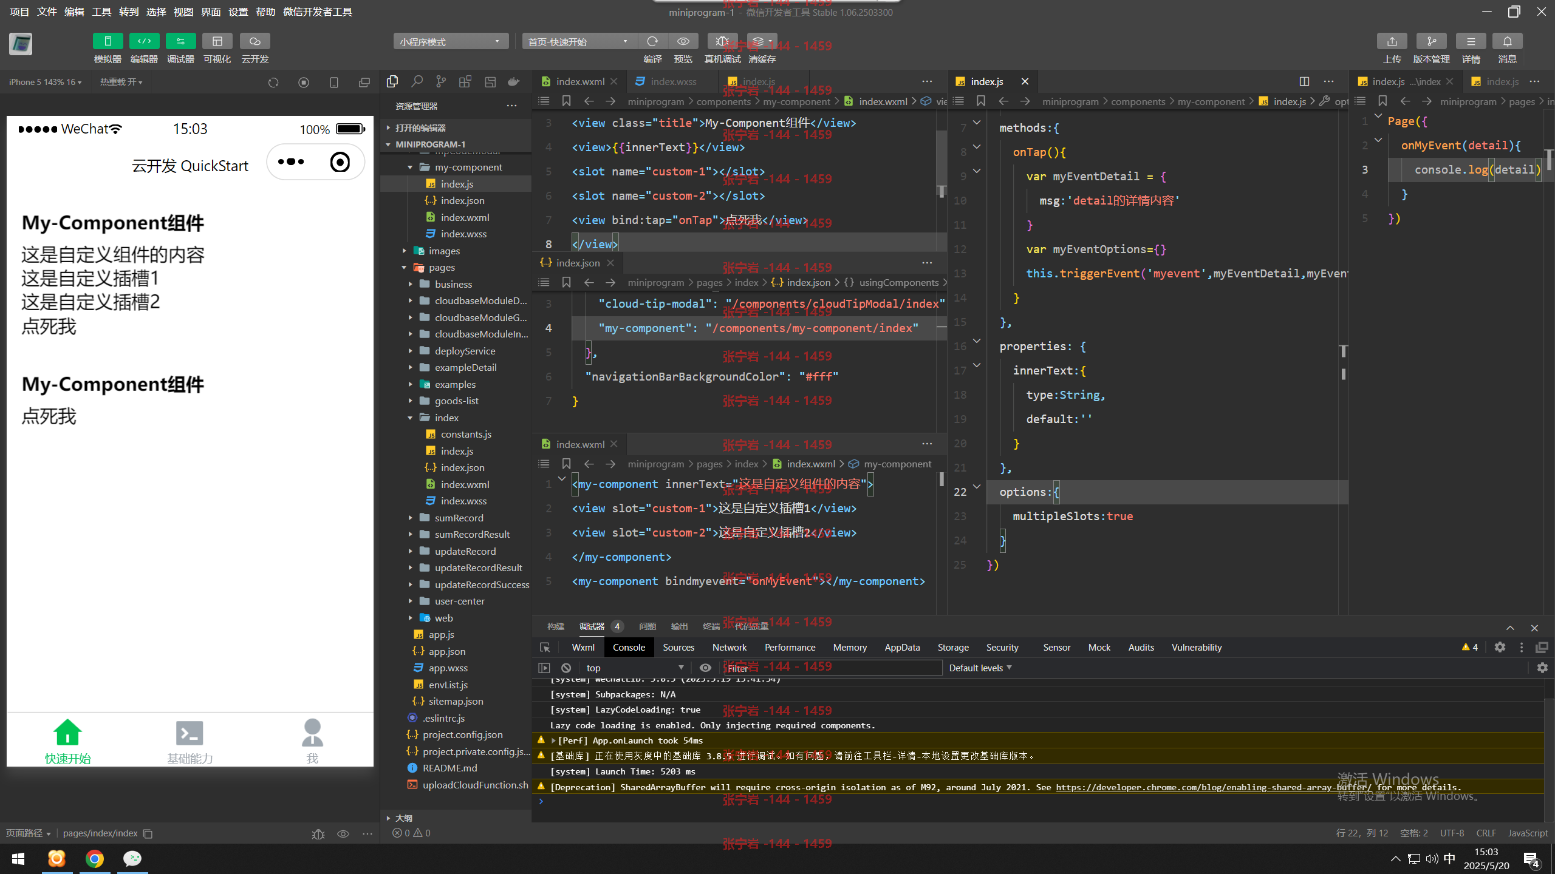Open project.config.json file
This screenshot has width=1555, height=874.
tap(462, 734)
